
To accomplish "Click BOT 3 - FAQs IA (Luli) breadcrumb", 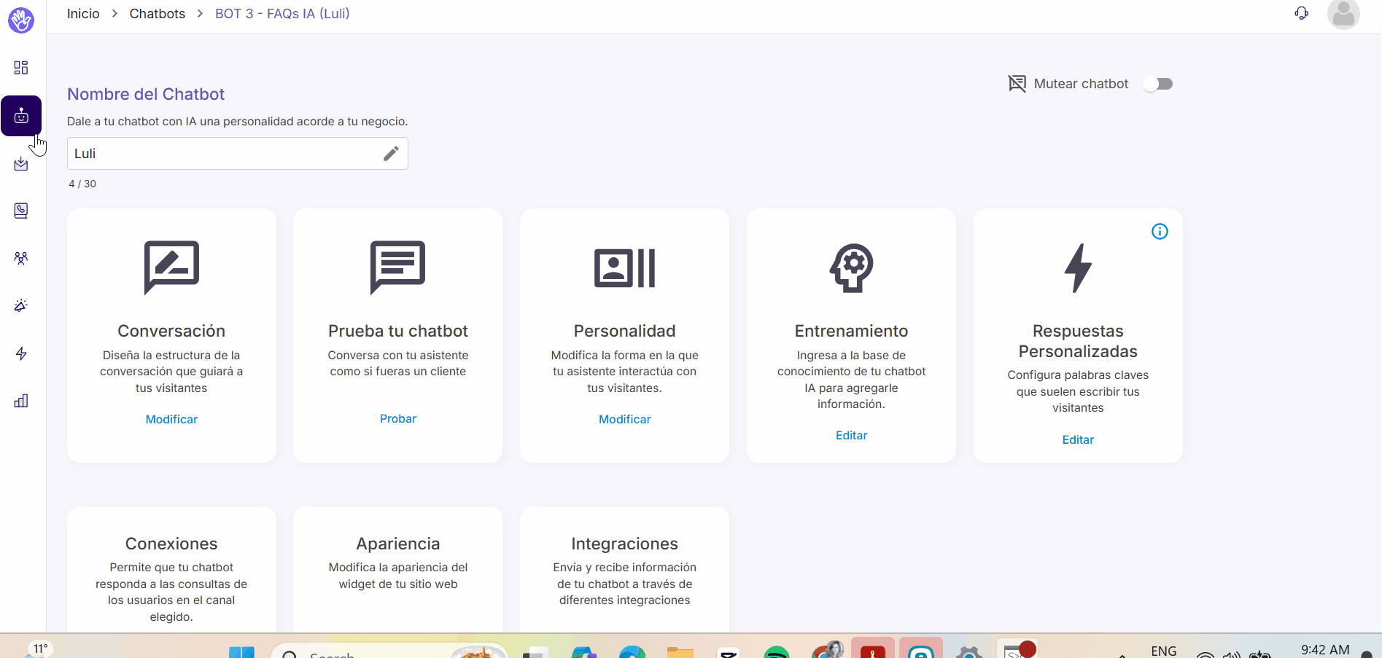I will pos(282,14).
